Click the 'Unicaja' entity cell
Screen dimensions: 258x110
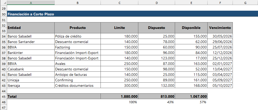[31, 80]
